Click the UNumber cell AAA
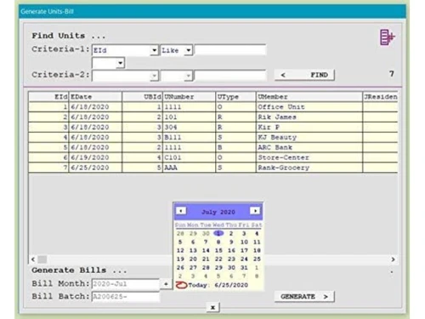The image size is (425, 319). [190, 168]
